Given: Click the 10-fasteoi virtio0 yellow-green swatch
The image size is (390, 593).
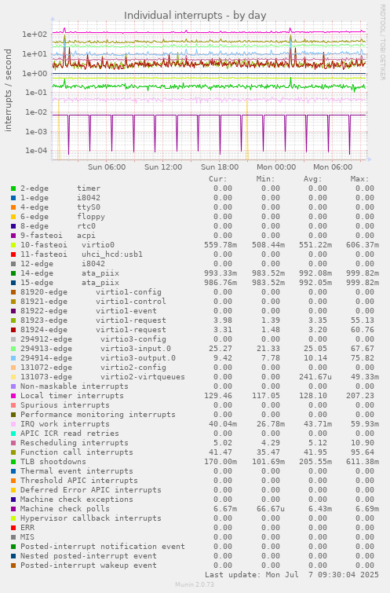Looking at the screenshot, I should [x=13, y=245].
